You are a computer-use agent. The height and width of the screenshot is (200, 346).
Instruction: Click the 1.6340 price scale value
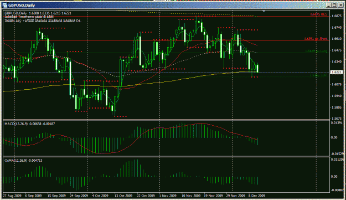point(336,61)
